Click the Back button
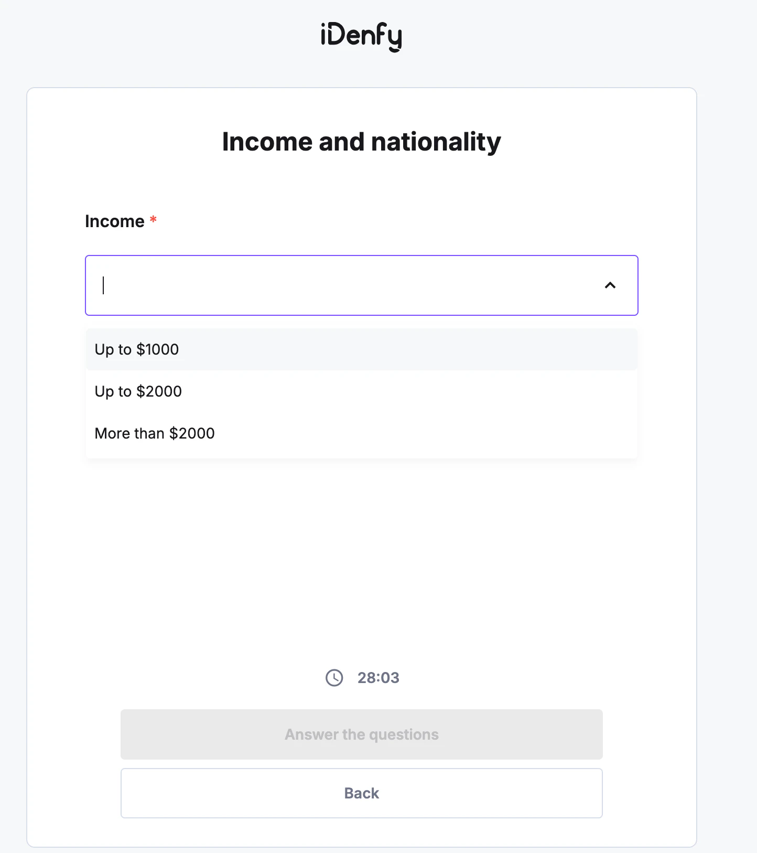The width and height of the screenshot is (757, 853). (x=361, y=793)
